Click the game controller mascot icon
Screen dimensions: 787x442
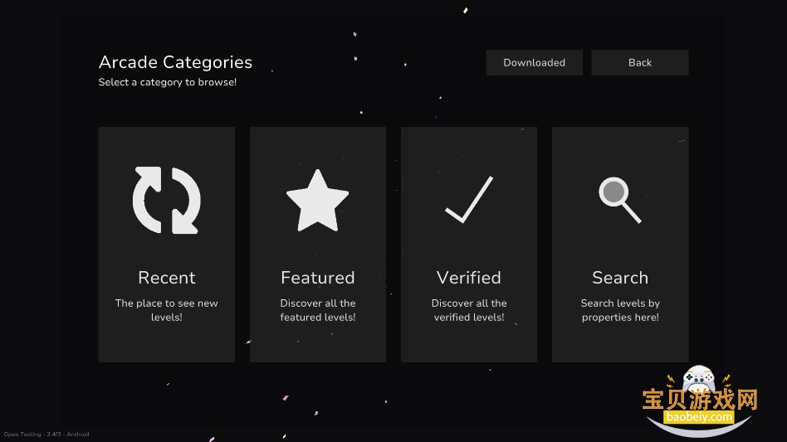[699, 378]
